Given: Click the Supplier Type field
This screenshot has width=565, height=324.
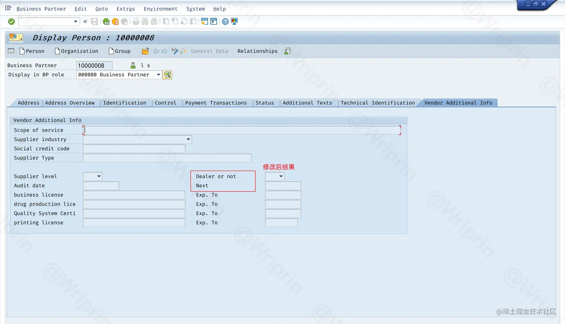Looking at the screenshot, I should pos(167,158).
